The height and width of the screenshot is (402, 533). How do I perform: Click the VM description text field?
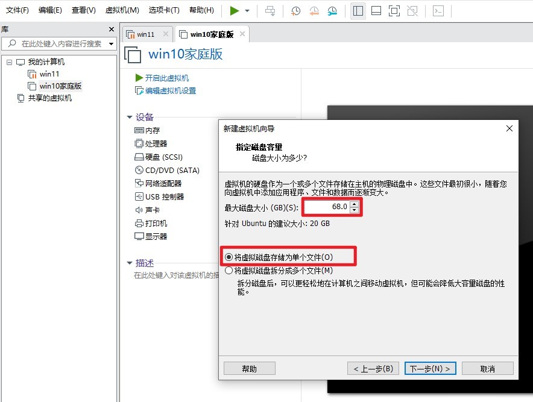(x=176, y=275)
